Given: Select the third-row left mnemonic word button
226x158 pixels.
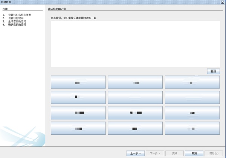Looking at the screenshot, I should pos(78,113).
